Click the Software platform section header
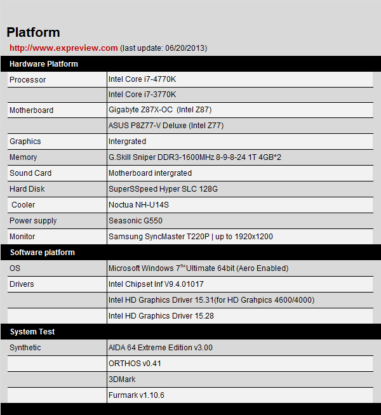This screenshot has width=381, height=415. [190, 252]
